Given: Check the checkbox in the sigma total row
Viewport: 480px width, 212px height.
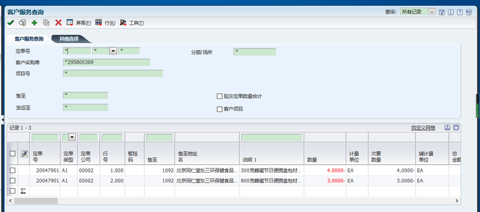Looking at the screenshot, I should (12, 191).
